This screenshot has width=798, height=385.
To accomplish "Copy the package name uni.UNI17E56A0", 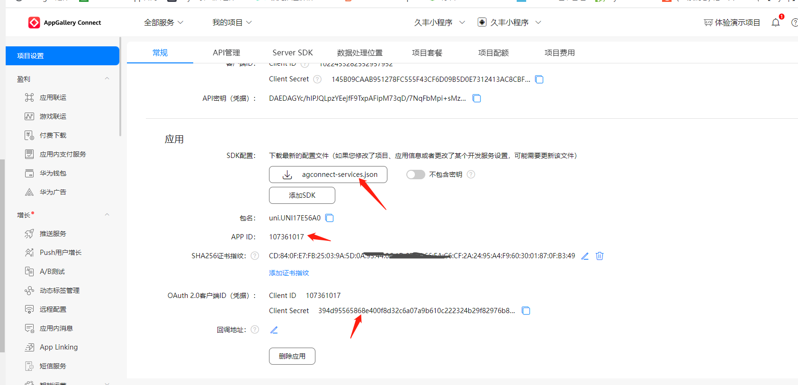I will pyautogui.click(x=330, y=218).
